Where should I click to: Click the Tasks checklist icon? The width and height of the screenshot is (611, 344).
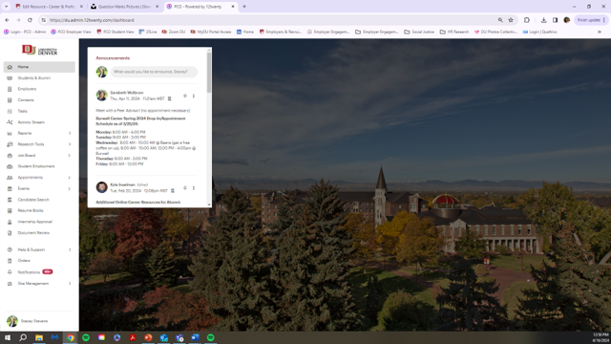coord(10,111)
